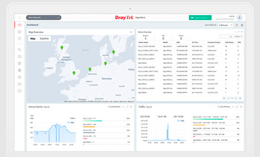This screenshot has width=260, height=157.
Task: Click green progress bar in Traffic list
Action: [x=208, y=119]
